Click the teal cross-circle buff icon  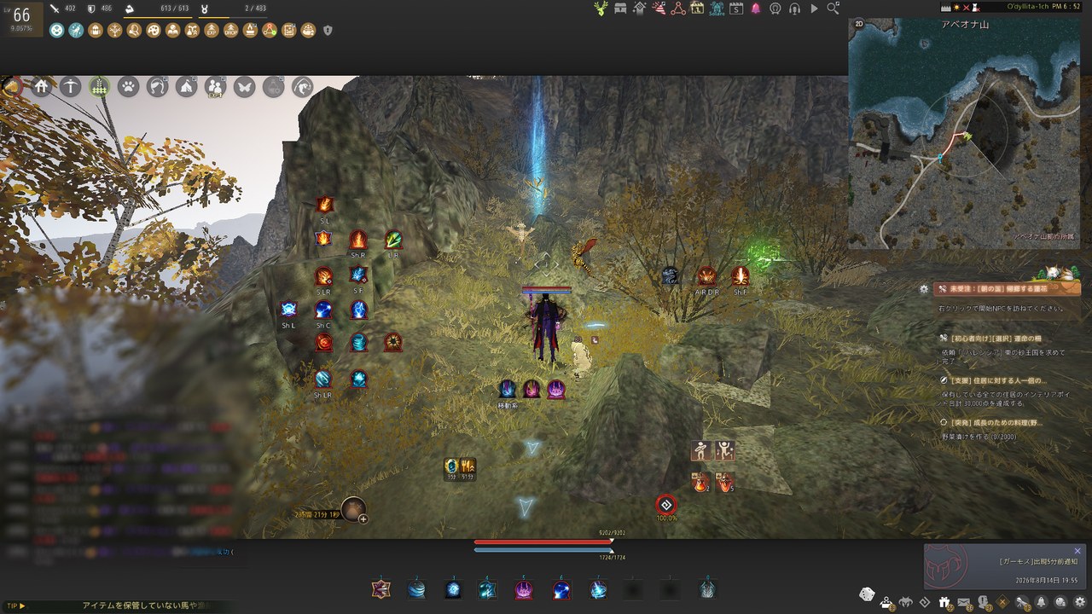(x=56, y=31)
